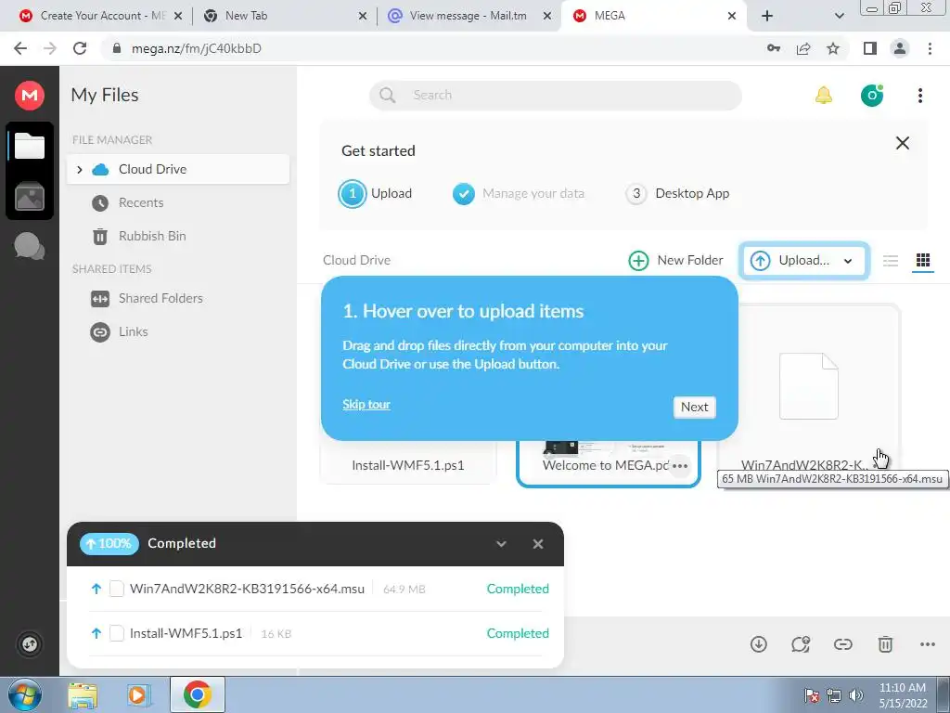Open Windows Media Player from the taskbar
950x713 pixels.
tap(138, 694)
